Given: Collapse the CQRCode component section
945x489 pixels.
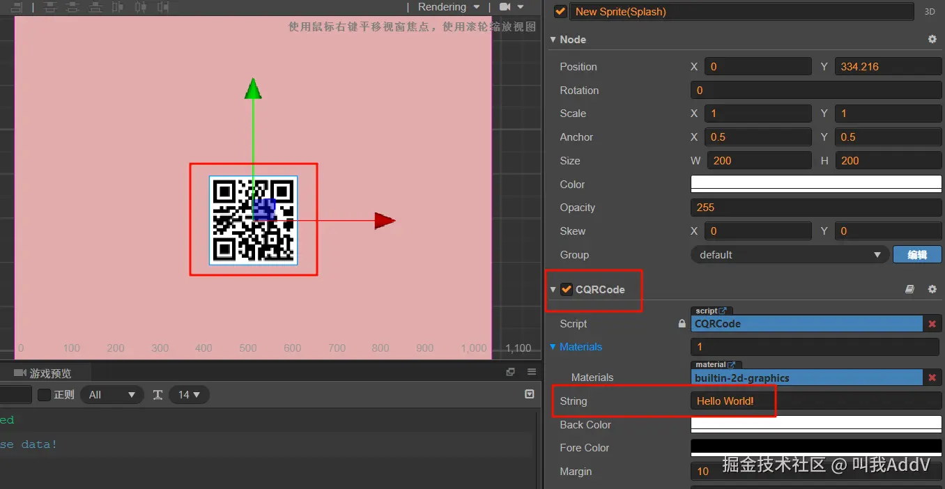Looking at the screenshot, I should point(553,289).
